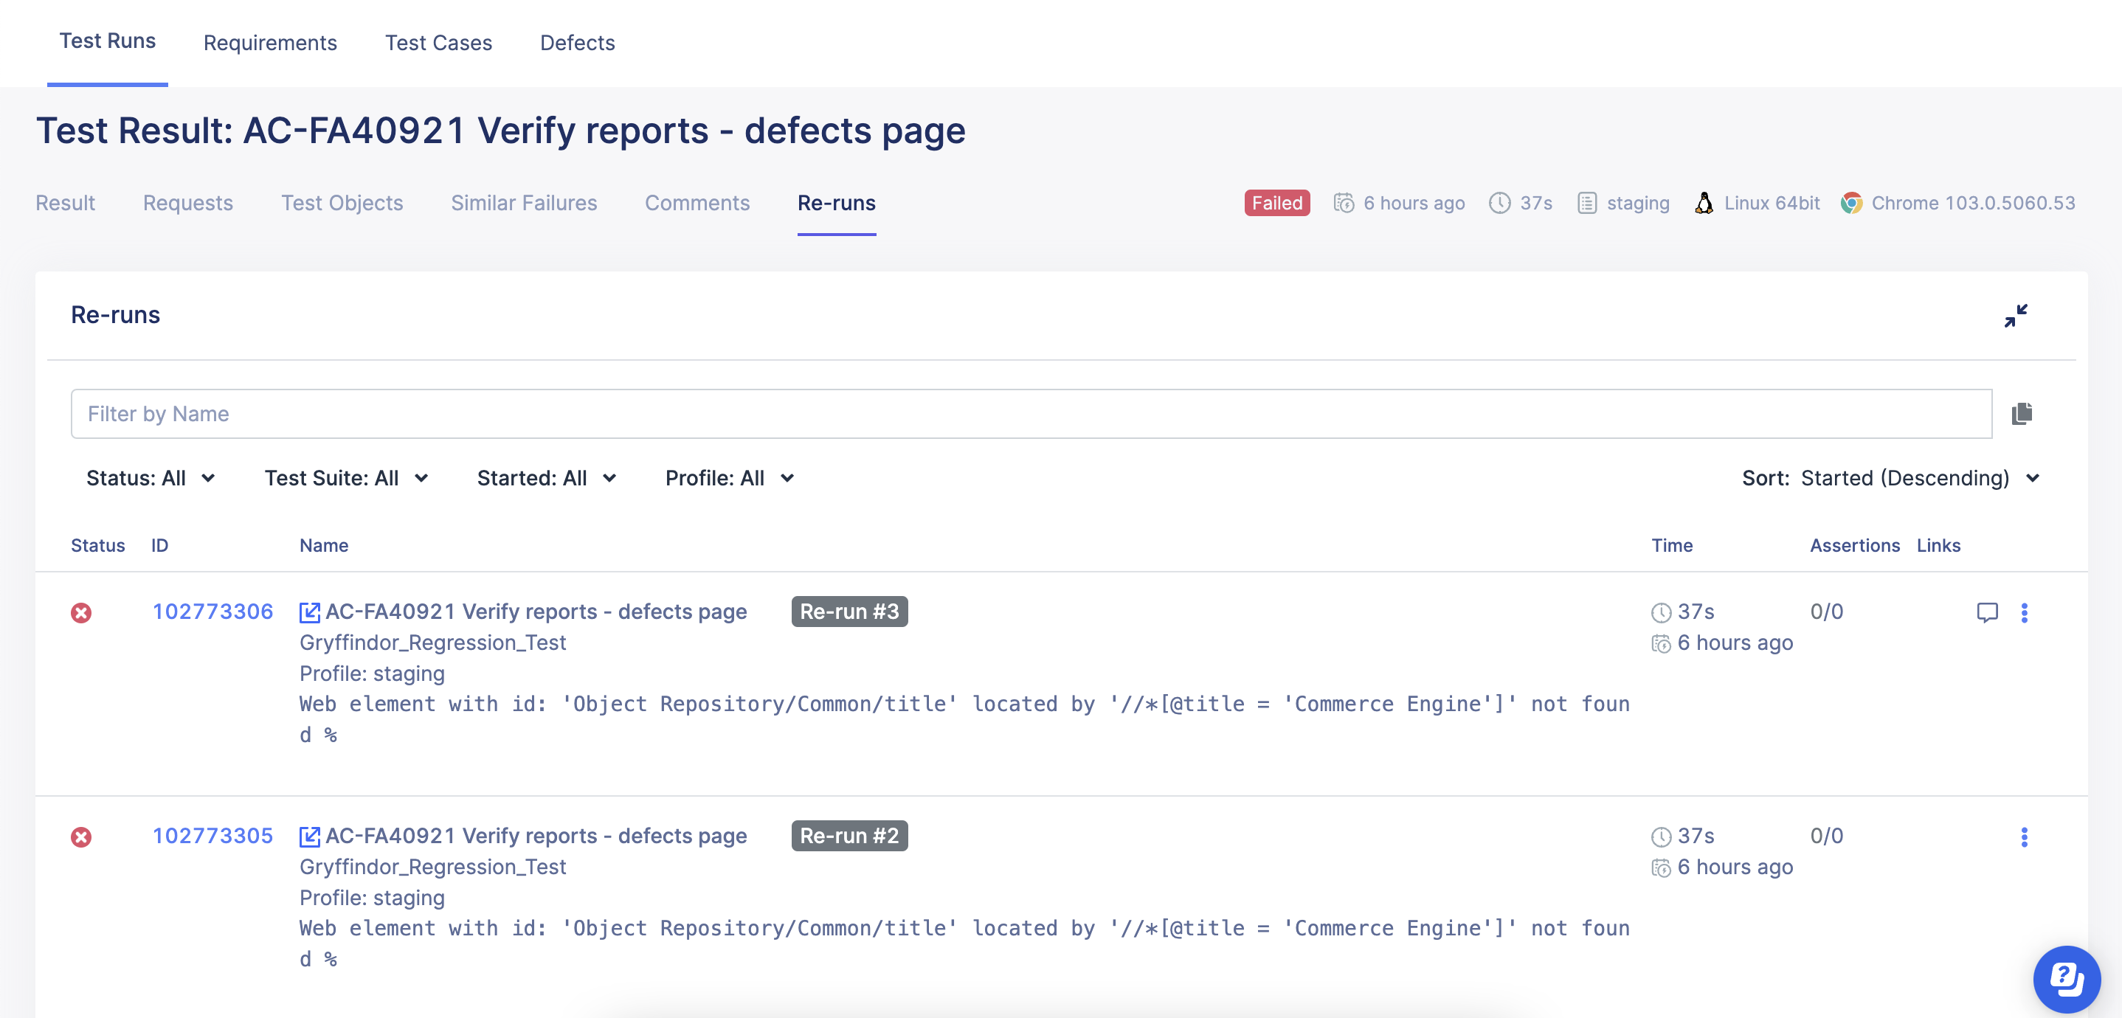Click the external link icon on Re-run #3
2122x1018 pixels.
coord(309,612)
